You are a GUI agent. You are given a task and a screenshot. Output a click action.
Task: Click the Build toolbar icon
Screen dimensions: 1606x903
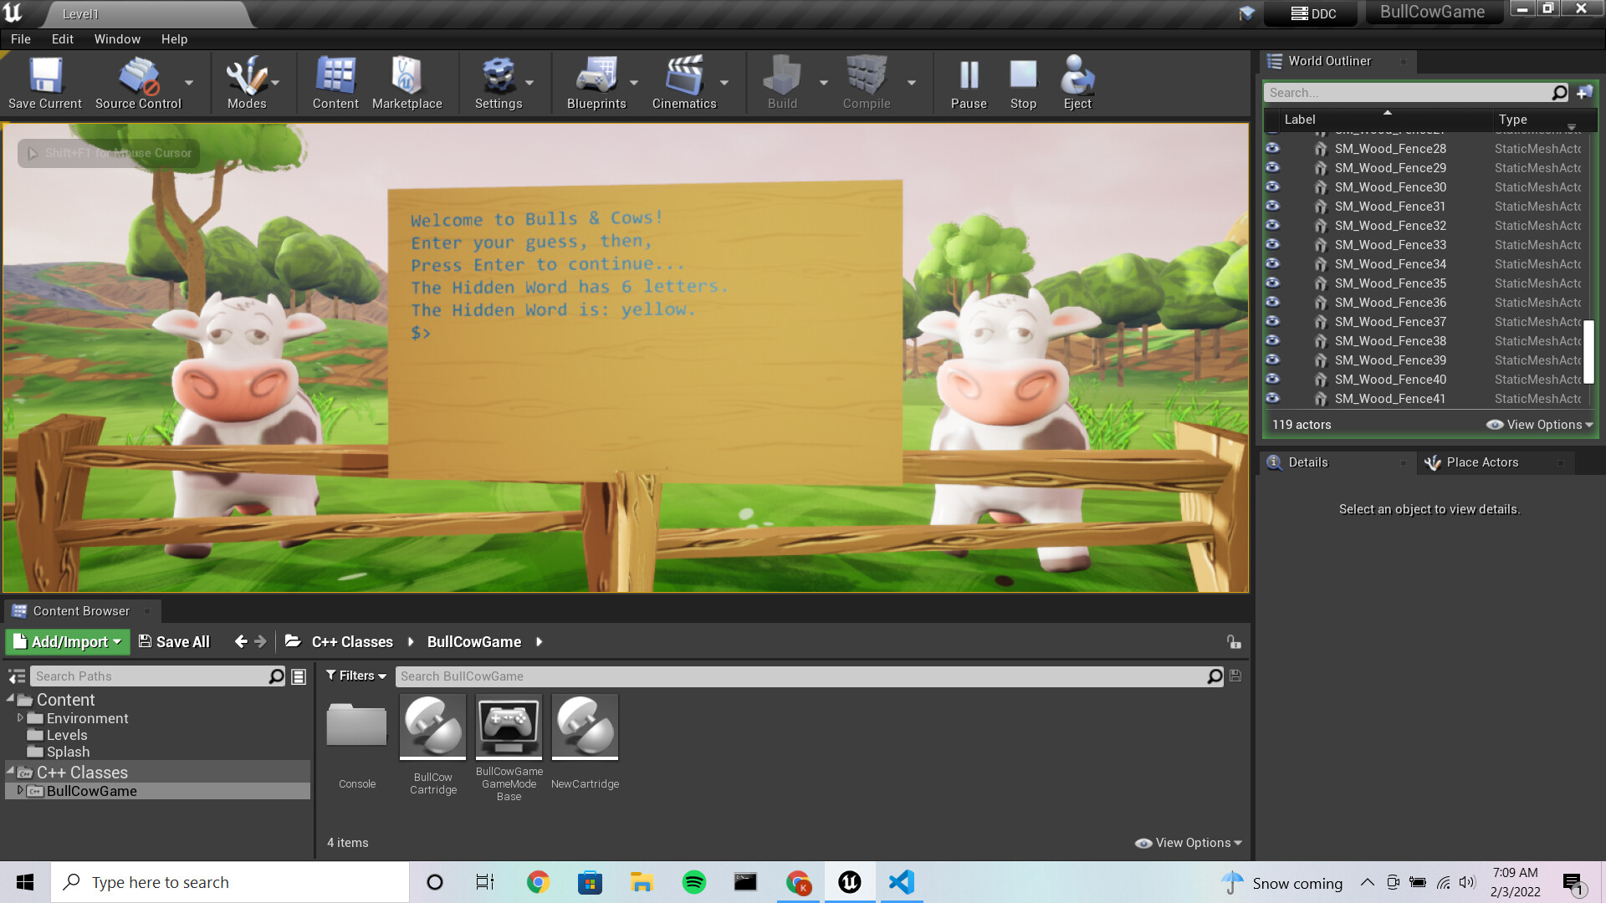coord(782,83)
